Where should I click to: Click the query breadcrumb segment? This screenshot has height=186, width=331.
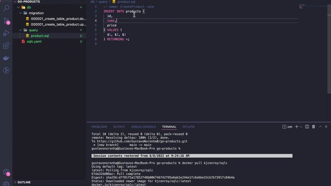click(x=103, y=2)
